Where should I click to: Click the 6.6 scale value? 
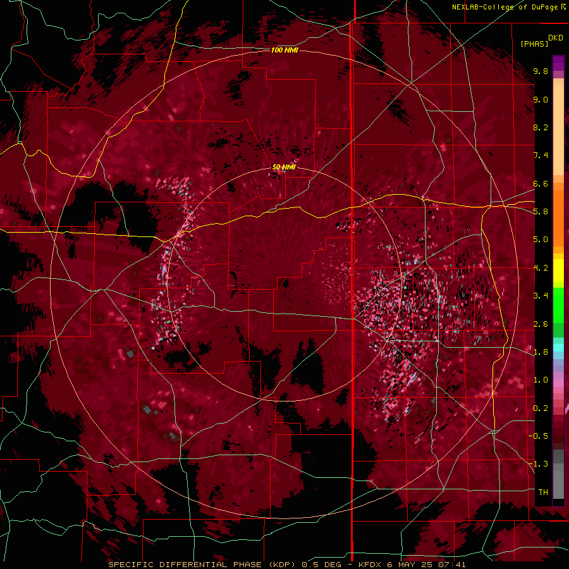click(x=541, y=183)
